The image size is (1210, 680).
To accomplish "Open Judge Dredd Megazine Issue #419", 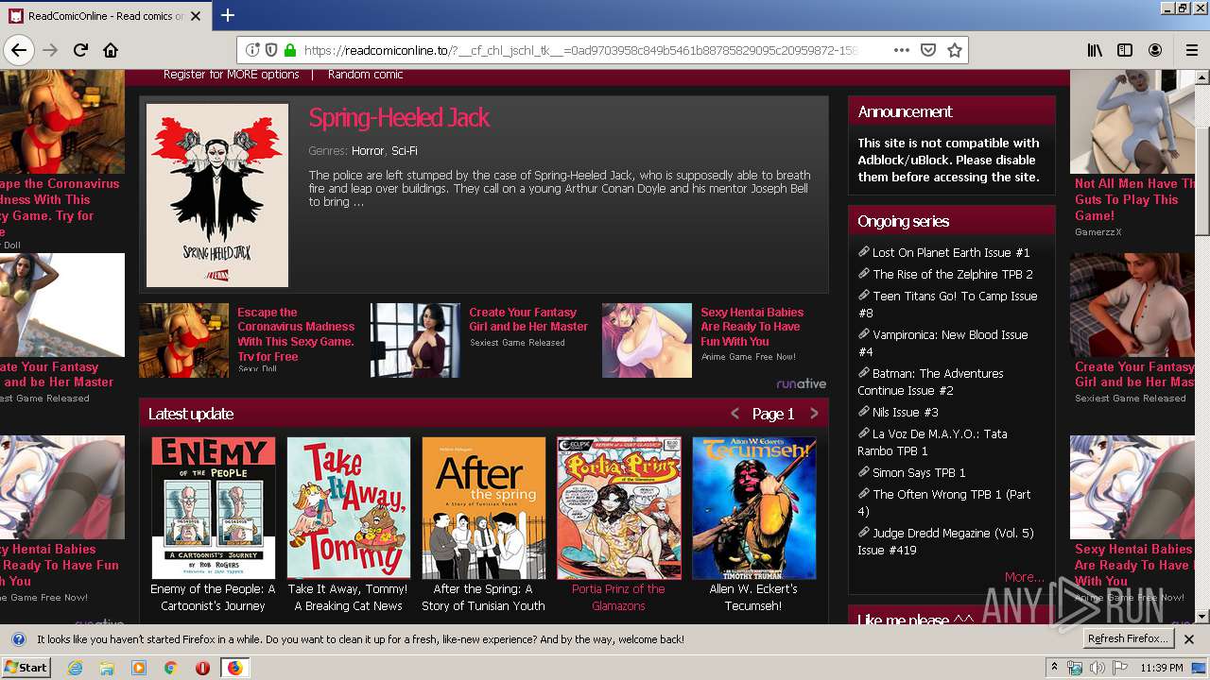I will [946, 541].
